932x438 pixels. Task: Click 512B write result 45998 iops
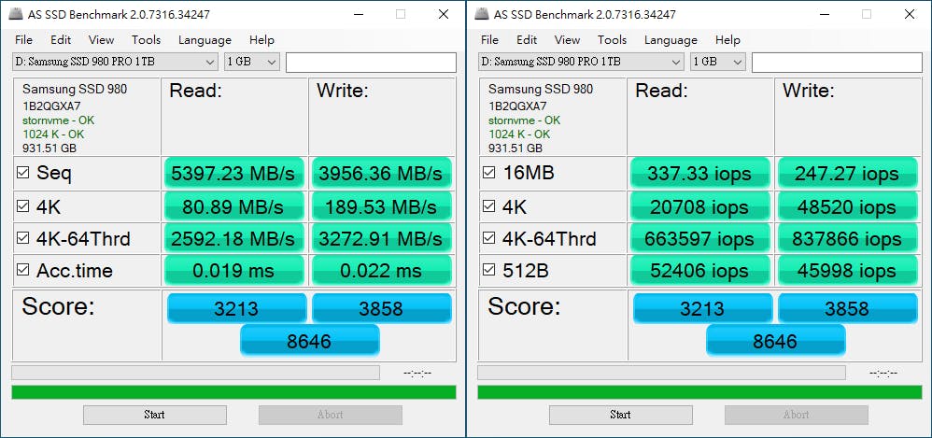(x=848, y=271)
